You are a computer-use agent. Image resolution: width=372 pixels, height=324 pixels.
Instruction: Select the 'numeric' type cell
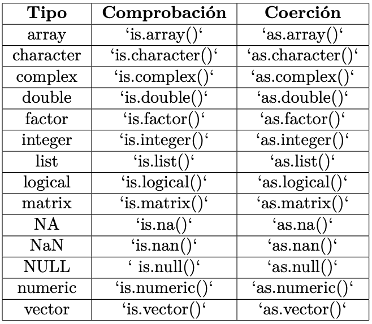click(x=47, y=288)
